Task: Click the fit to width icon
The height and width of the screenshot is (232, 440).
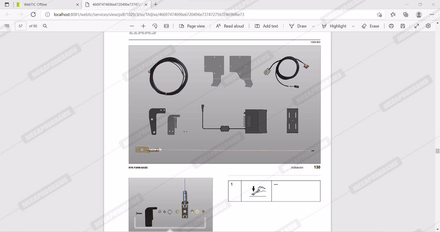Action: [x=166, y=26]
